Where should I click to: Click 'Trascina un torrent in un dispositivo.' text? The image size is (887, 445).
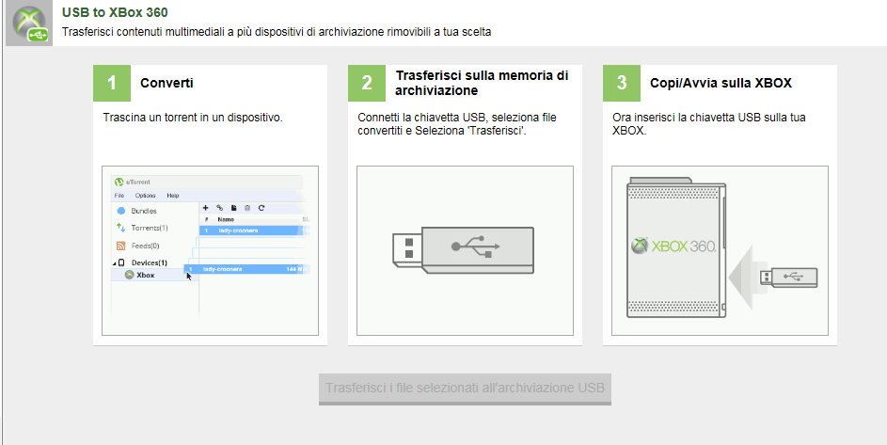click(x=192, y=118)
